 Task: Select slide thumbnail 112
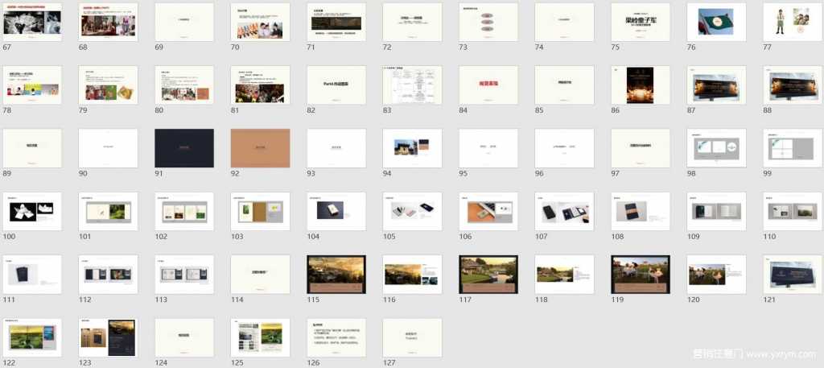click(109, 275)
